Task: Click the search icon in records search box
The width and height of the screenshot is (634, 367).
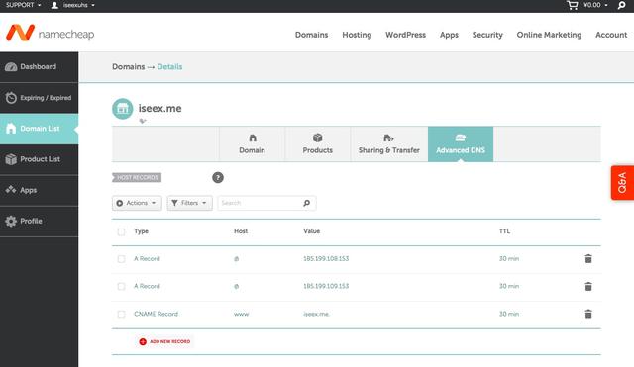Action: point(307,203)
